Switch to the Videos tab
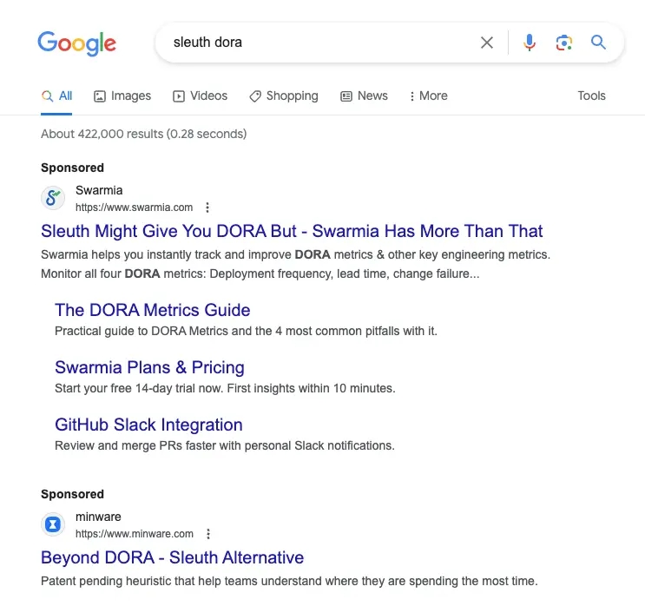Viewport: 645px width, 606px height. (x=200, y=96)
